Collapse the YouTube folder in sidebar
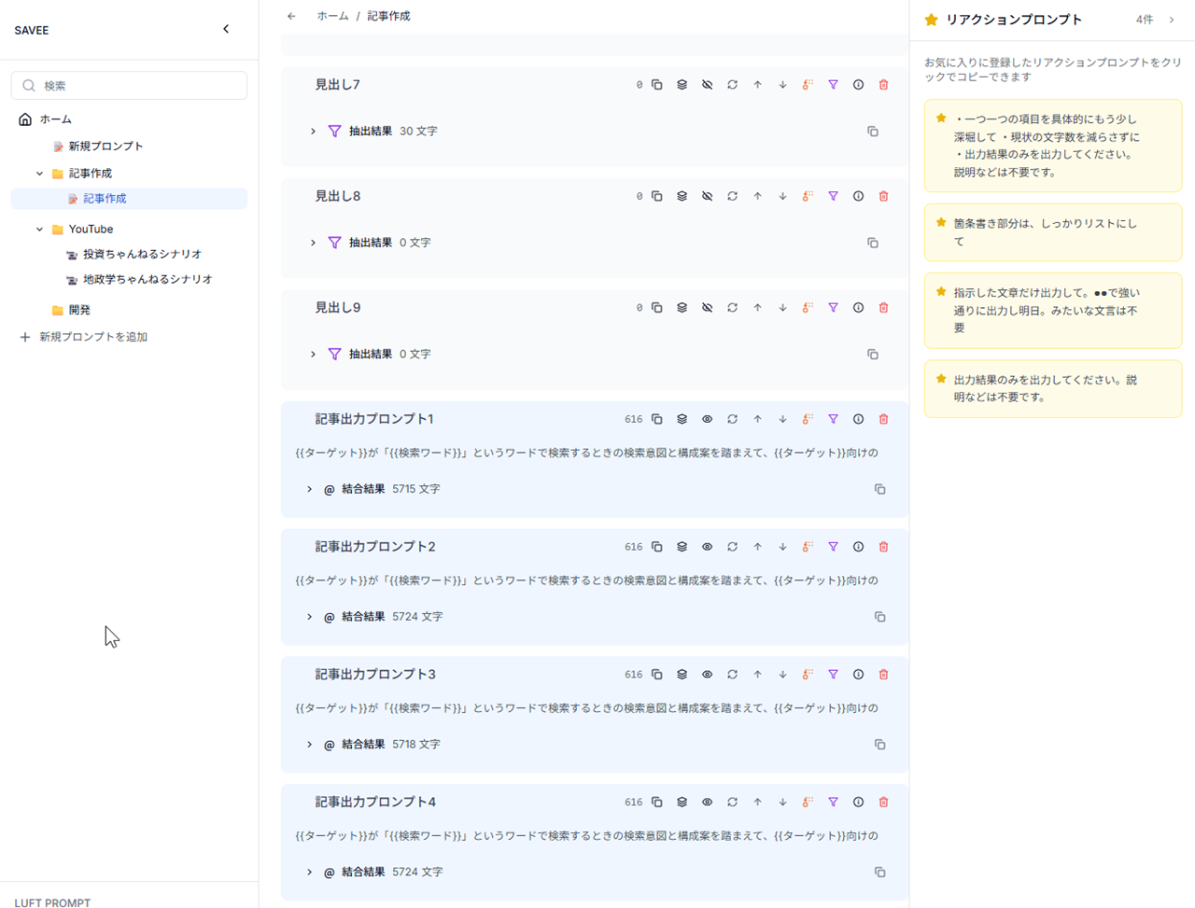This screenshot has height=908, width=1195. (40, 230)
